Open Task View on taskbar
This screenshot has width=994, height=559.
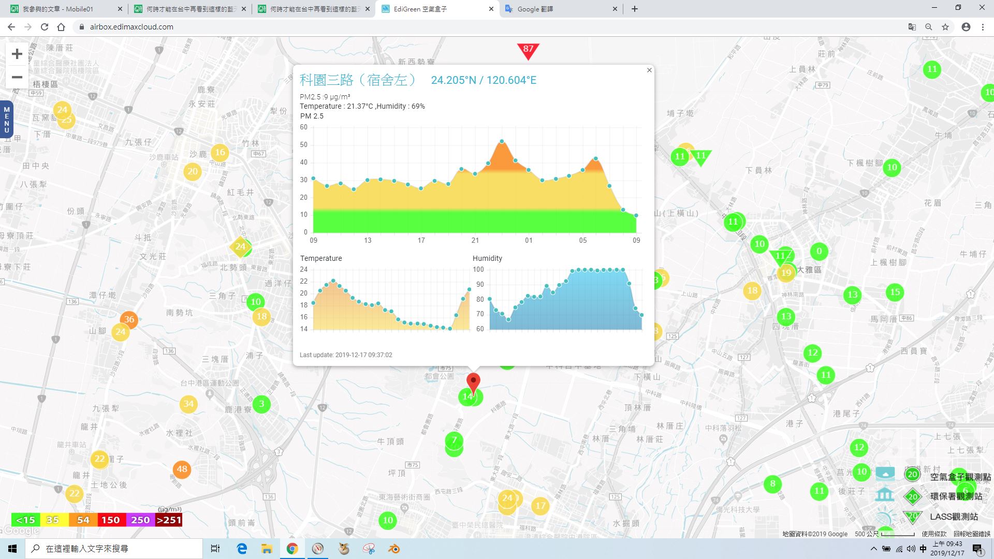coord(215,549)
